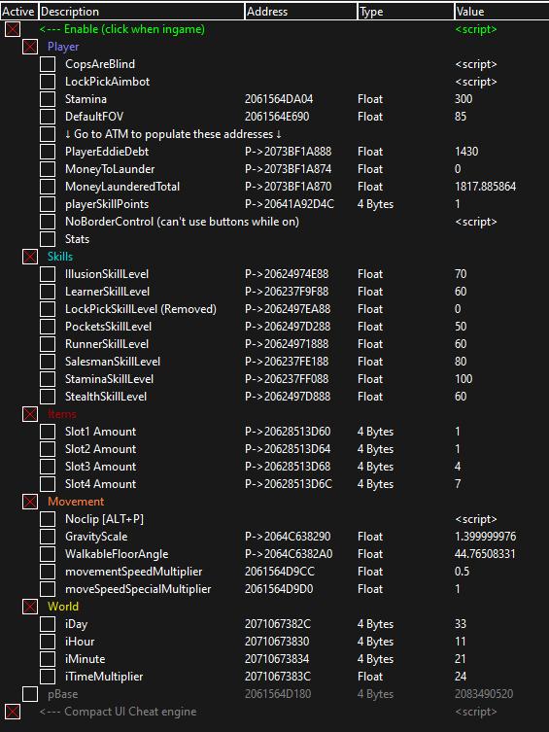Click the Type column header
549x732 pixels.
405,12
